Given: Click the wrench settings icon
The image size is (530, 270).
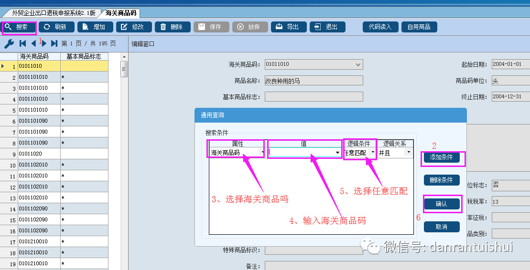Looking at the screenshot, I should click(9, 43).
